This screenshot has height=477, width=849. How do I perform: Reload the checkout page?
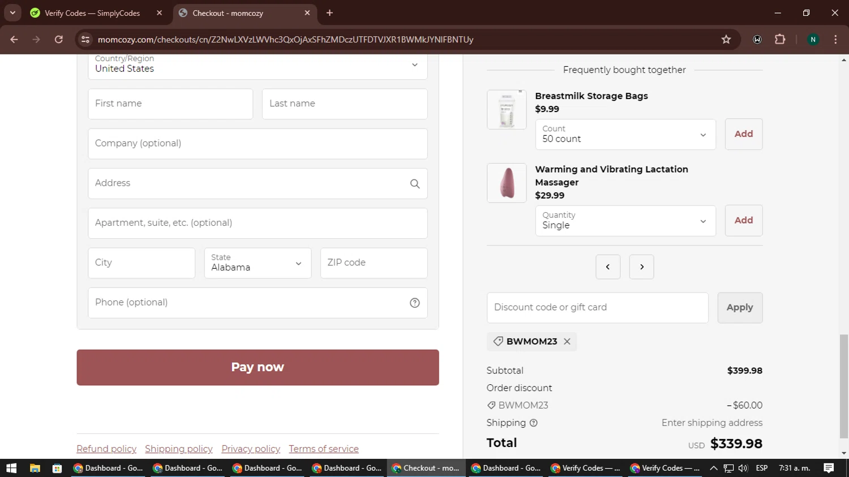pos(58,40)
